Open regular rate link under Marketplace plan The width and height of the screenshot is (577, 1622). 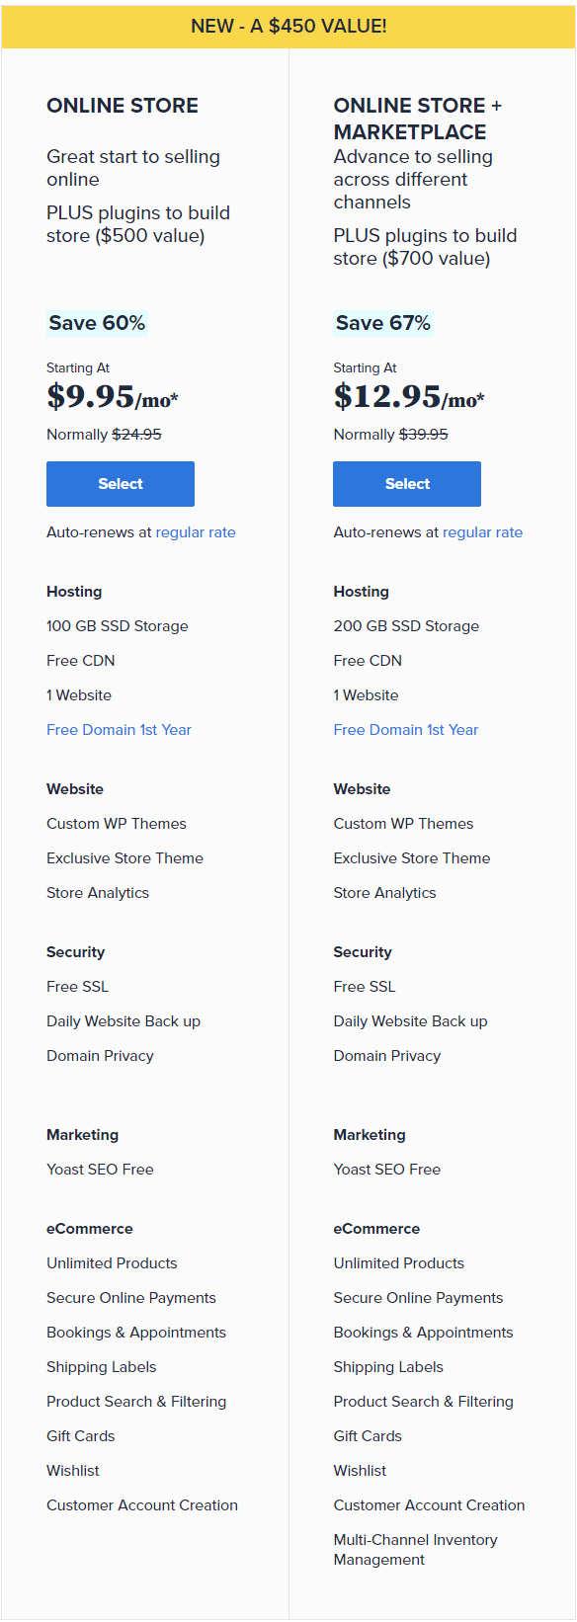coord(482,532)
